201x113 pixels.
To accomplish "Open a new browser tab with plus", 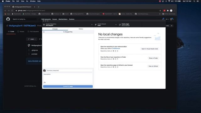I will [39, 7].
